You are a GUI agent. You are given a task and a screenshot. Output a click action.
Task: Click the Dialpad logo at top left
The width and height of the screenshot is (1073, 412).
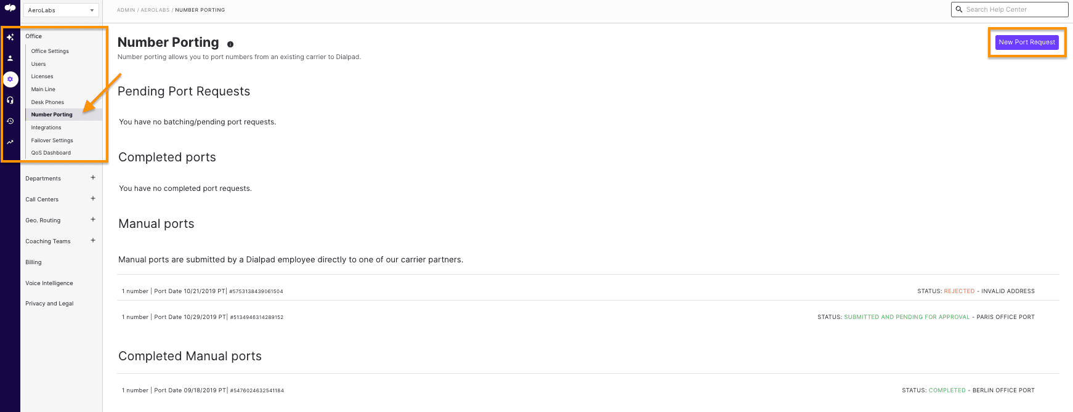click(10, 9)
